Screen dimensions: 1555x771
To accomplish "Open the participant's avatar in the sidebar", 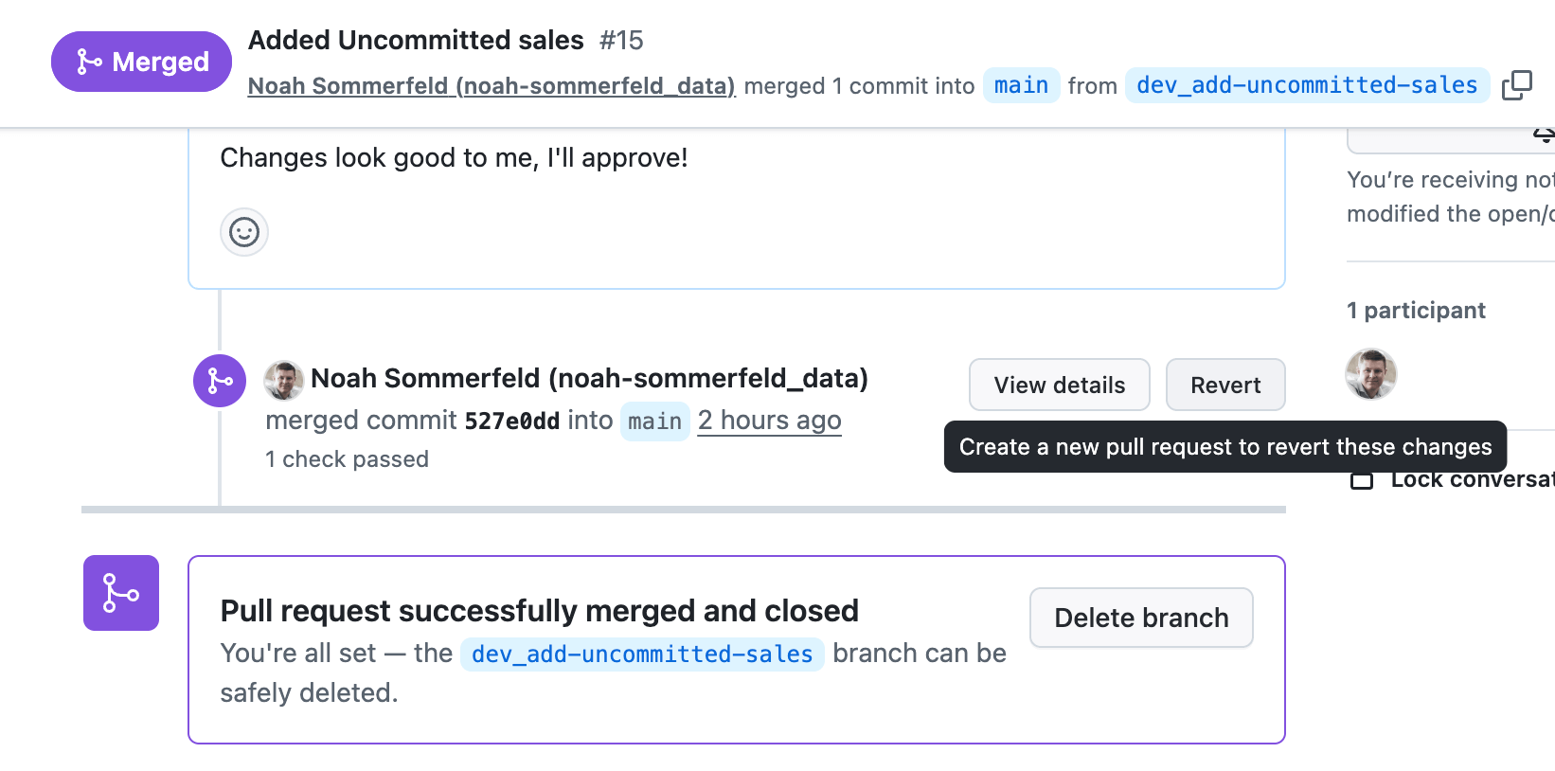I will coord(1370,373).
